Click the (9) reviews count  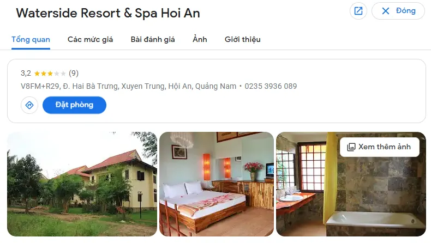pos(74,74)
